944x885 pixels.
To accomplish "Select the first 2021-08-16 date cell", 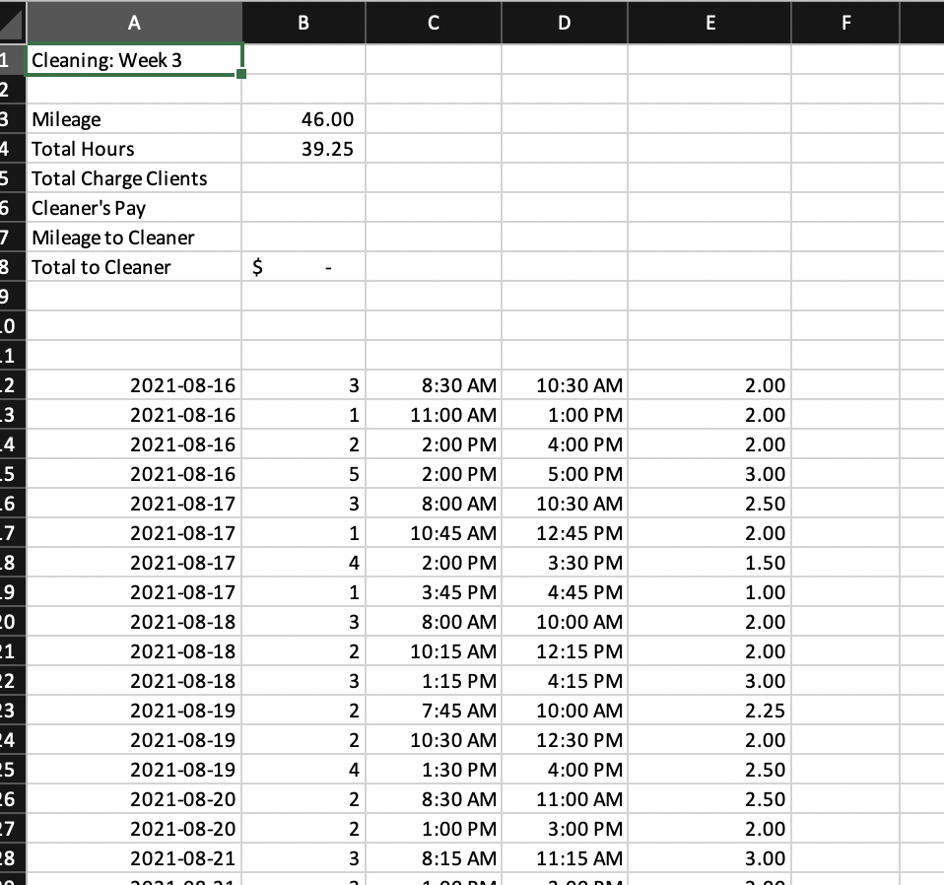I will pos(134,385).
